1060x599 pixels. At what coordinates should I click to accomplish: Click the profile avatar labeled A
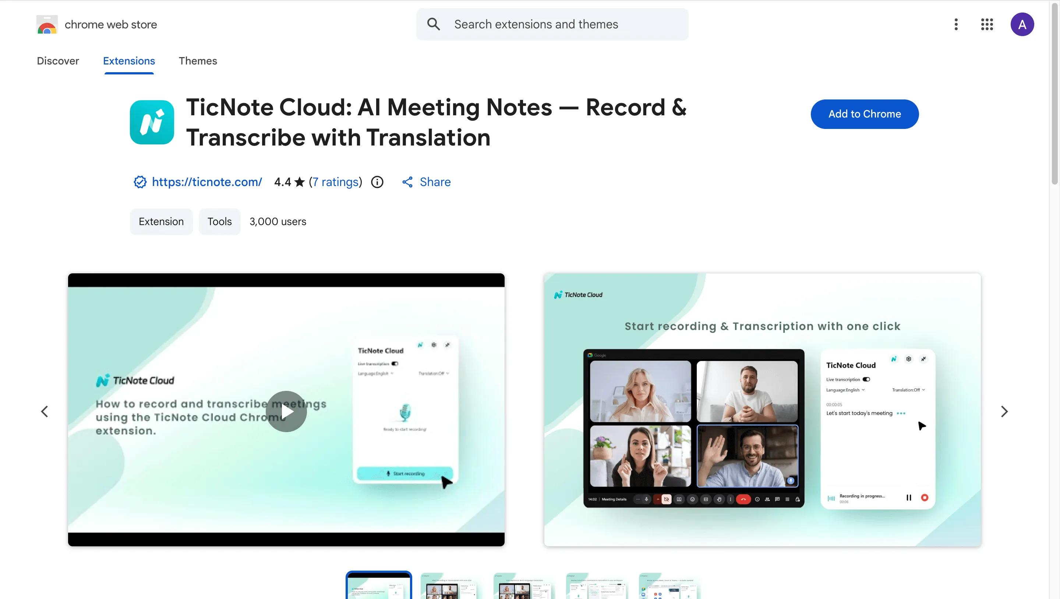click(x=1023, y=24)
